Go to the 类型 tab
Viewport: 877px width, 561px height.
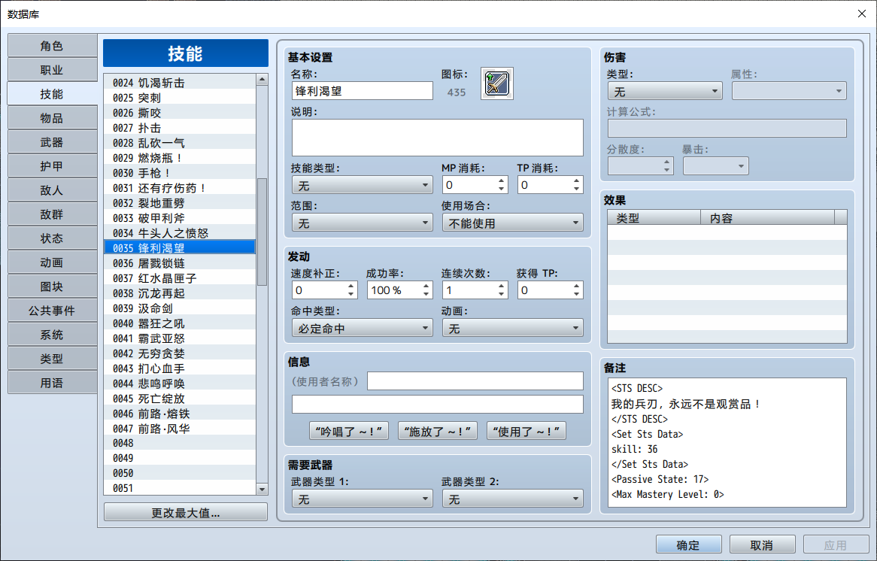pyautogui.click(x=52, y=359)
